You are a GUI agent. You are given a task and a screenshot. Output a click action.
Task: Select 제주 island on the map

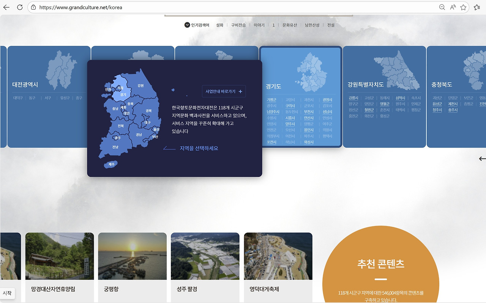[x=112, y=164]
